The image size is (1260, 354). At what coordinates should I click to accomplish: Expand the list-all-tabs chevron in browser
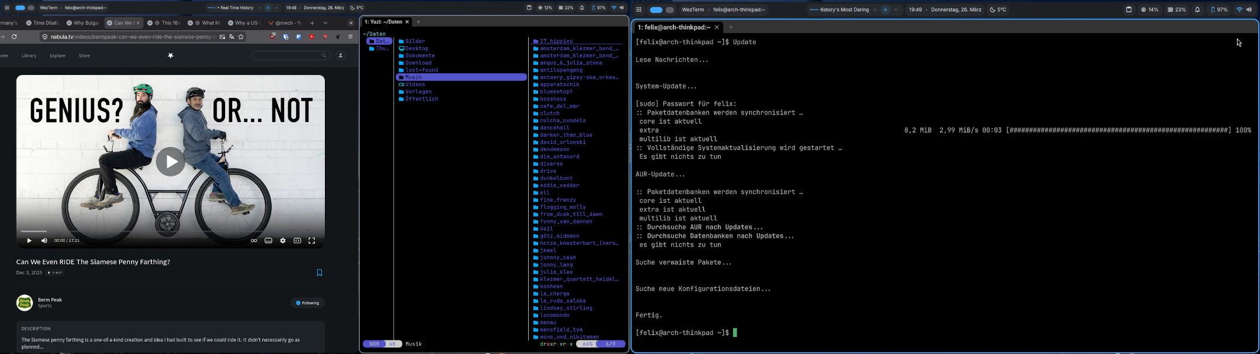coord(325,23)
